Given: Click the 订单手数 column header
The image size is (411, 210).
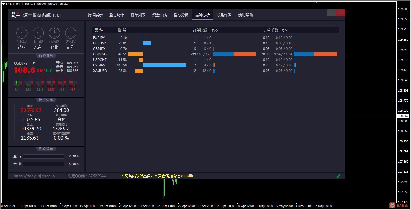Looking at the screenshot, I should 271,30.
